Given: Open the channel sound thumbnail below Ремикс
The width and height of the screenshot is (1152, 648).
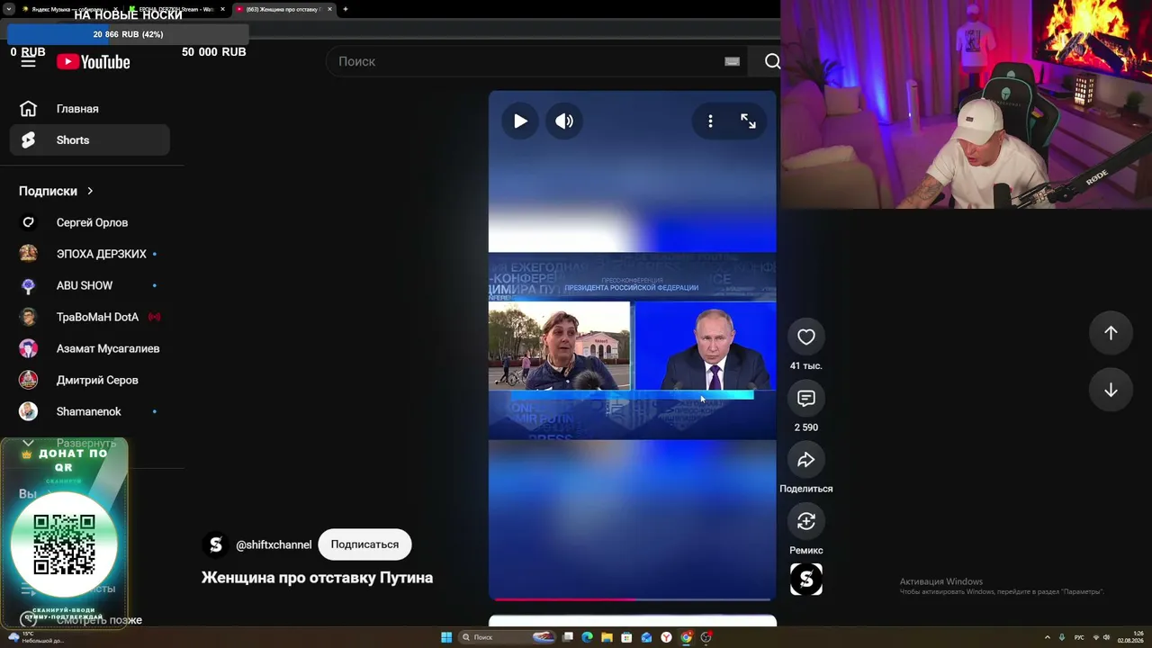Looking at the screenshot, I should pos(806,580).
